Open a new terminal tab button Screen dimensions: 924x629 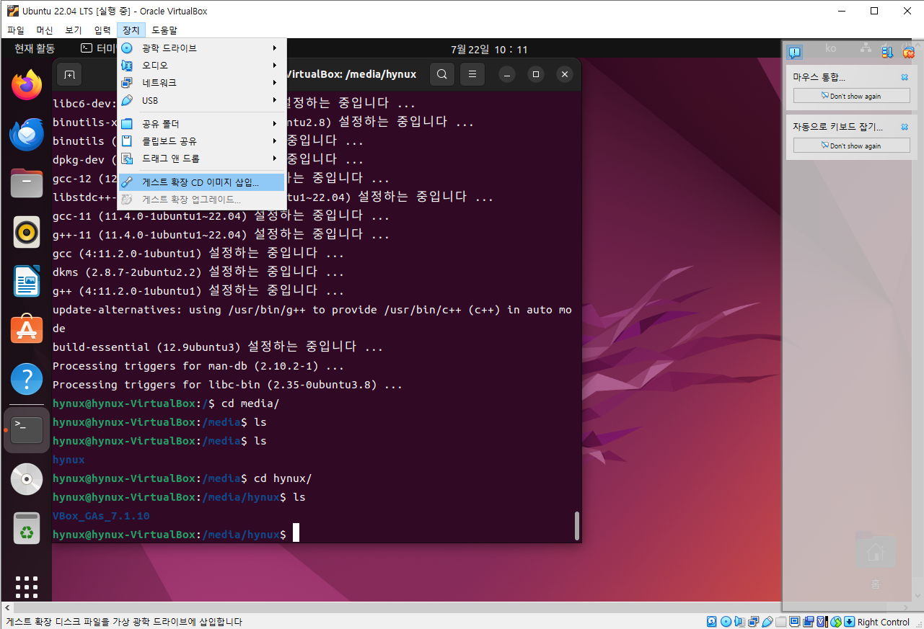click(x=69, y=74)
